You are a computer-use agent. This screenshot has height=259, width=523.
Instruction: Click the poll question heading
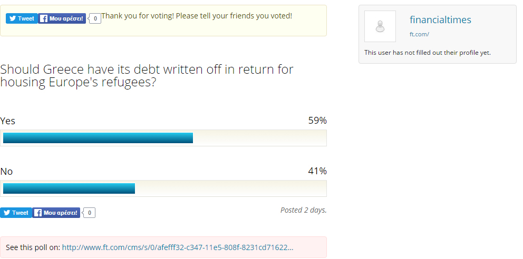pos(147,76)
